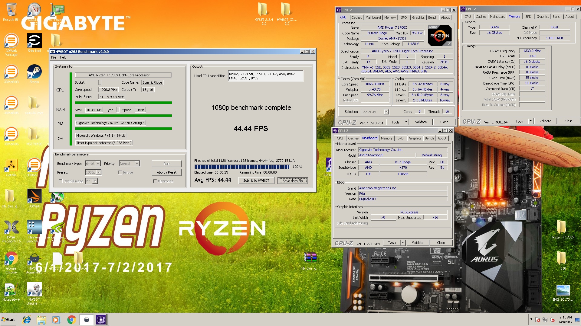Screen dimensions: 581x326
Task: Enable the Overkill mode checkbox
Action: click(61, 181)
